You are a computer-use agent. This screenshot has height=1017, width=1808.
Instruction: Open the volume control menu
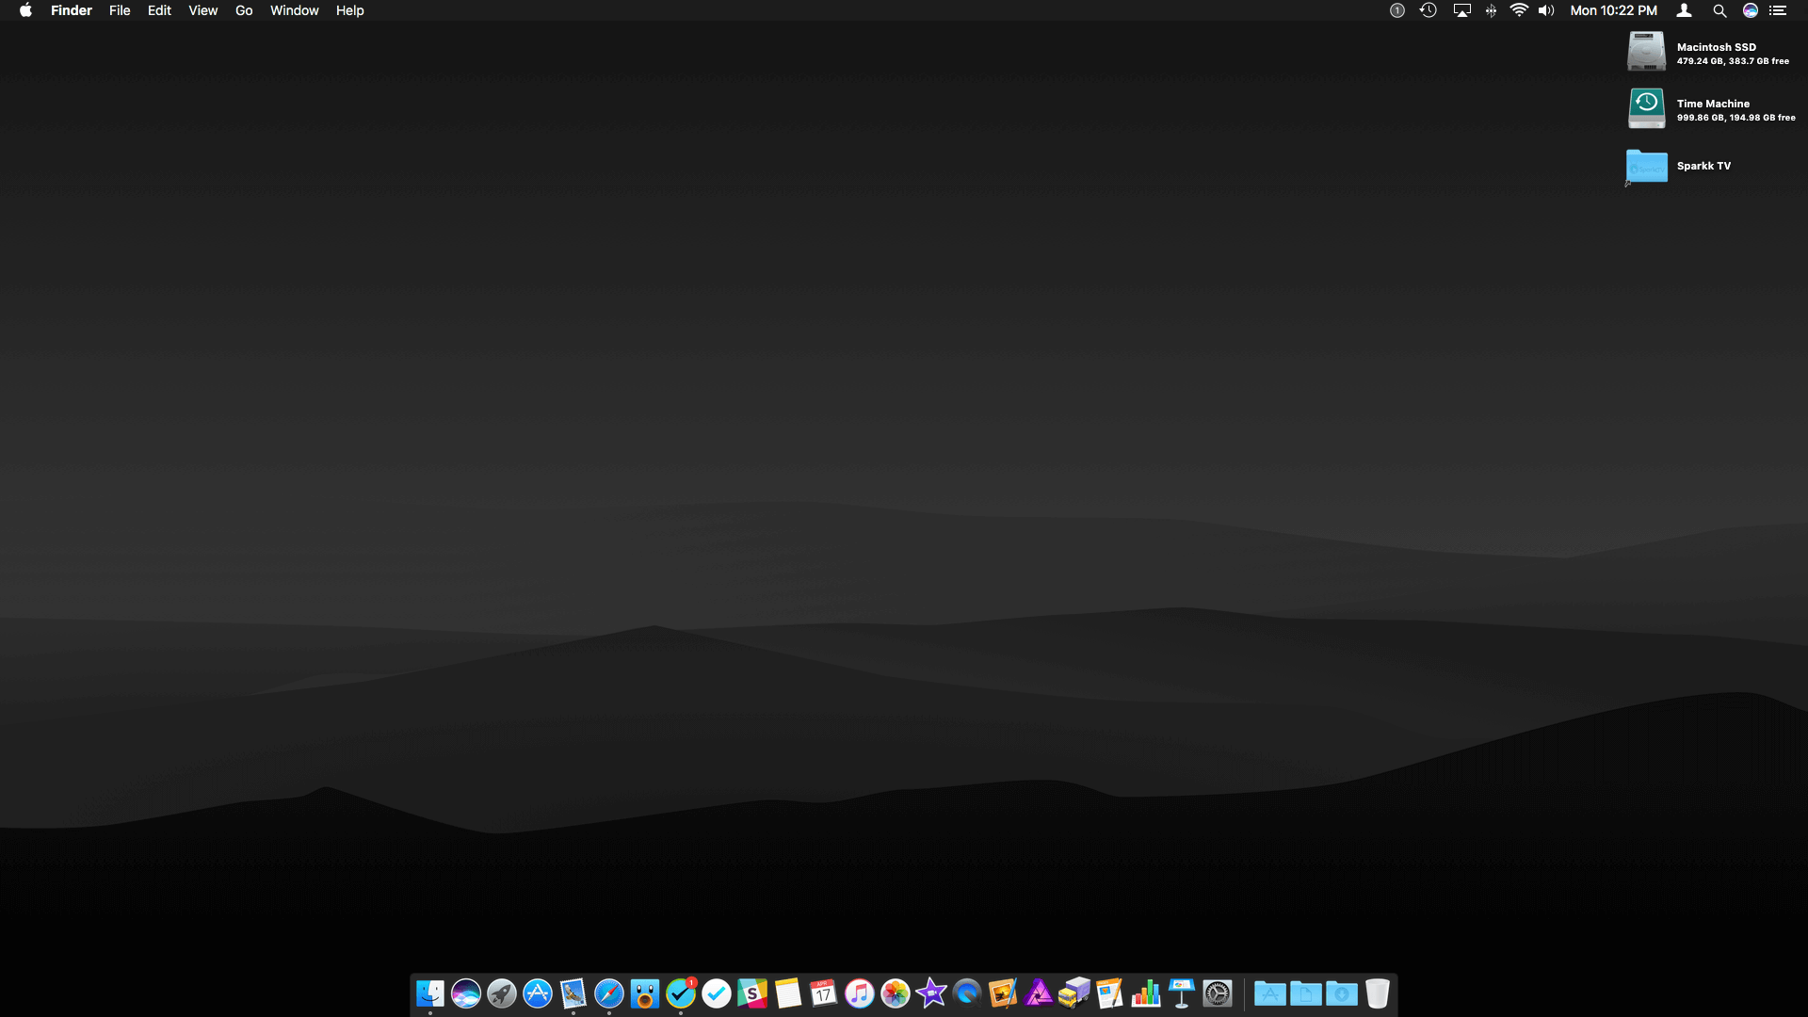[x=1545, y=10]
